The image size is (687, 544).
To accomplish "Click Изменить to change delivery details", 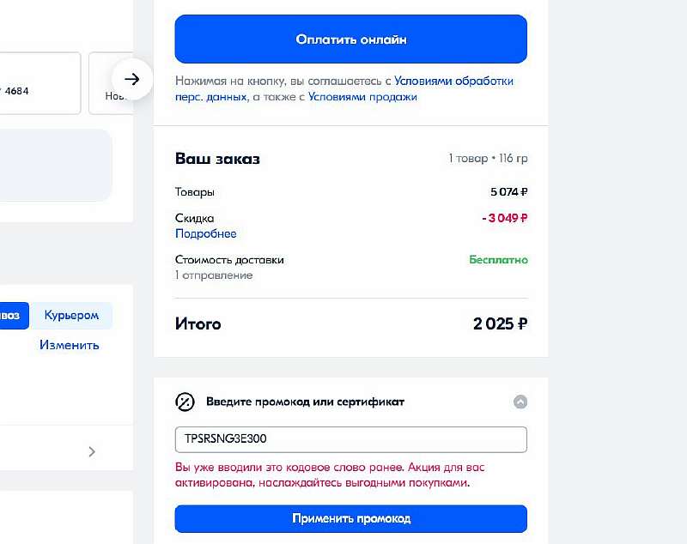I will click(69, 345).
